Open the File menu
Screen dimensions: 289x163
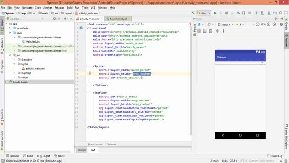(3, 8)
